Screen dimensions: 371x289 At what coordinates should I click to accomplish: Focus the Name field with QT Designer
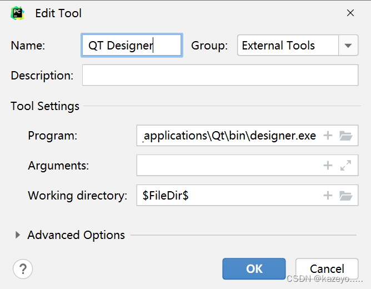(132, 45)
